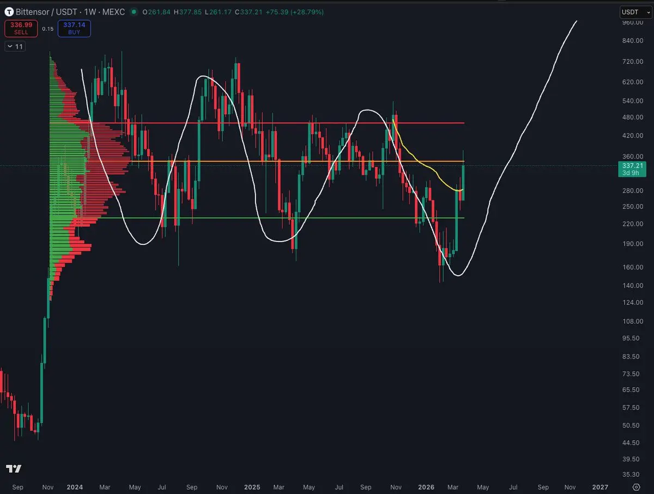Screen dimensions: 654x494
Task: Open the USDT currency dropdown
Action: click(635, 11)
